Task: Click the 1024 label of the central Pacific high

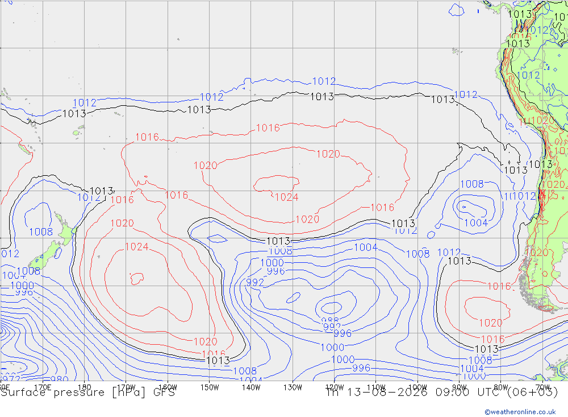Action: coord(286,197)
